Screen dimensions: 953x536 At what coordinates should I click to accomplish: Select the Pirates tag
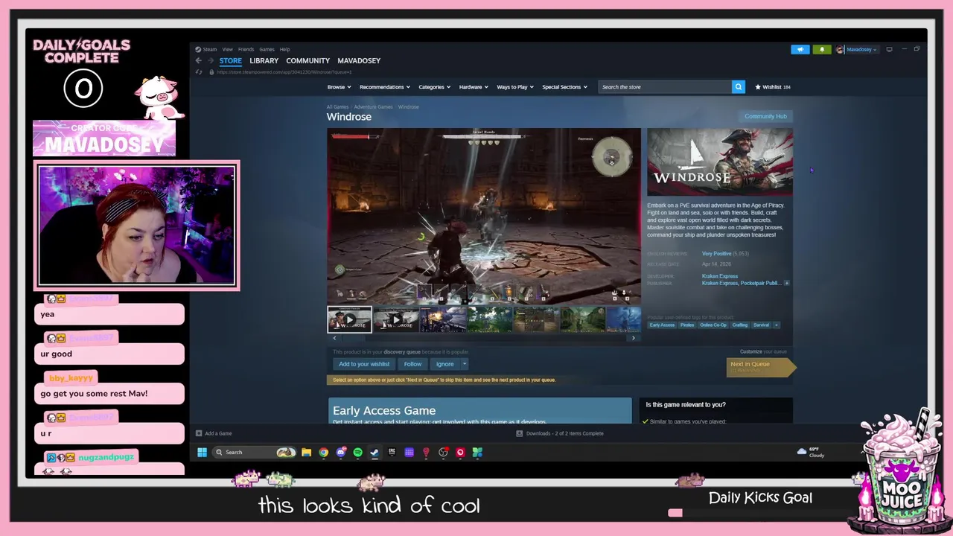(x=687, y=325)
